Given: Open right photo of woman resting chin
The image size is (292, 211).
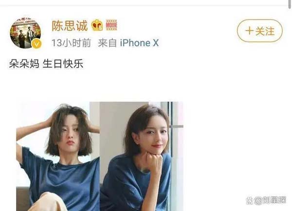Looking at the screenshot, I should 141,156.
